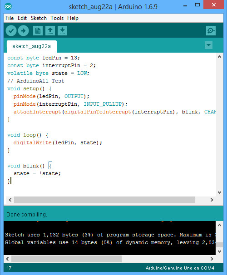This screenshot has height=275, width=227.
Task: Click editor vertical scrollbar up arrow
Action: tap(219, 57)
